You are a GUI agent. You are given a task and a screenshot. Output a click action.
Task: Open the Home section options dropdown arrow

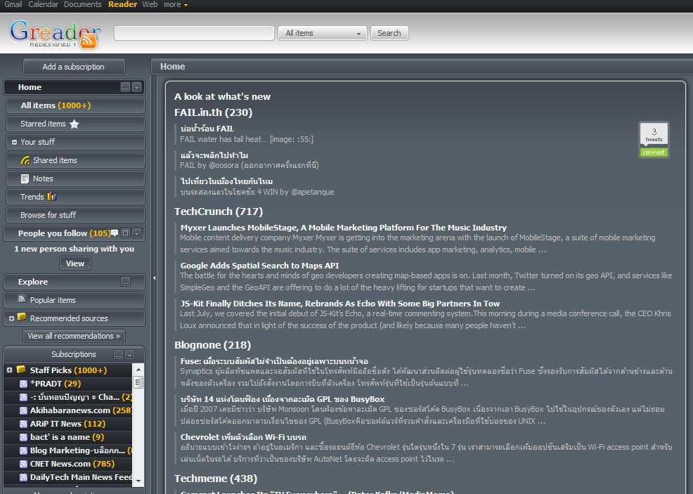coord(137,87)
